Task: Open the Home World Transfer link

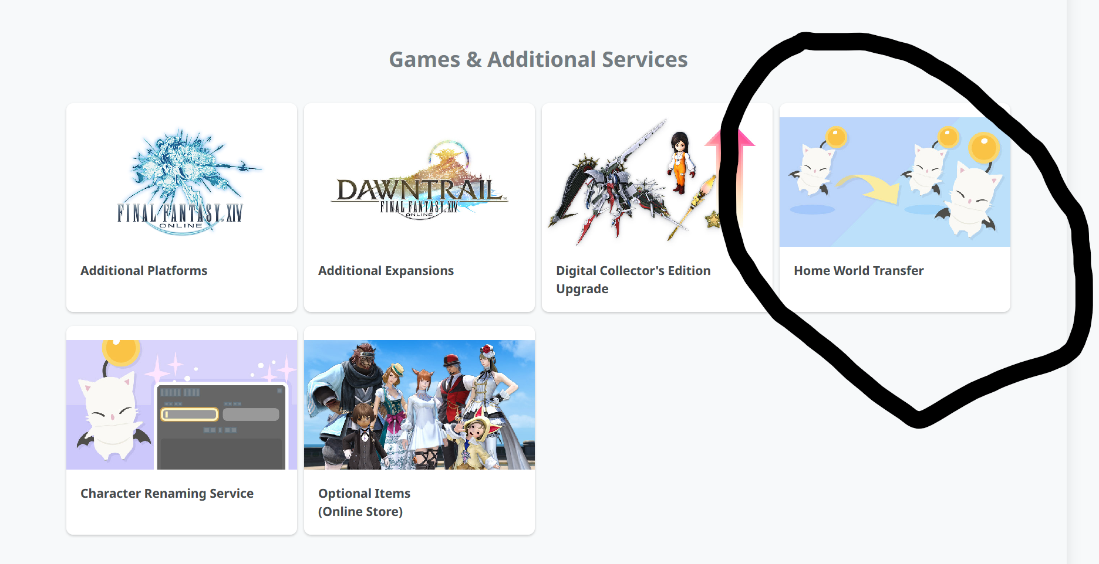Action: point(858,271)
